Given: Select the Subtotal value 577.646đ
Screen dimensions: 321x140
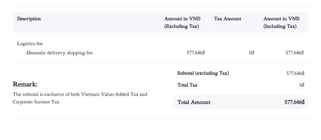Looking at the screenshot, I should click(295, 73).
